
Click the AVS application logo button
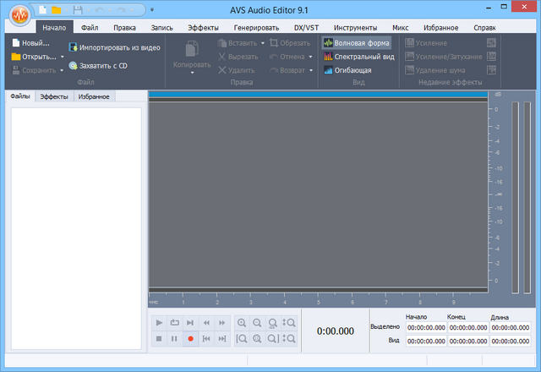click(16, 19)
